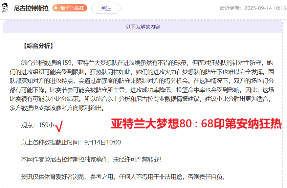The image size is (287, 188).
Task: Open author name 尼古拉特斯拉
Action: pyautogui.click(x=31, y=8)
